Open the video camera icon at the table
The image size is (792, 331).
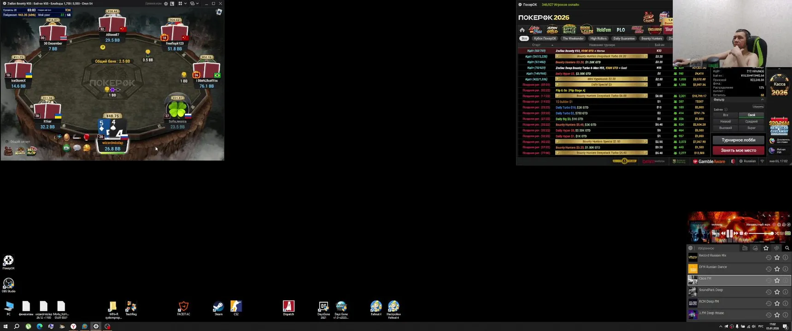(67, 148)
